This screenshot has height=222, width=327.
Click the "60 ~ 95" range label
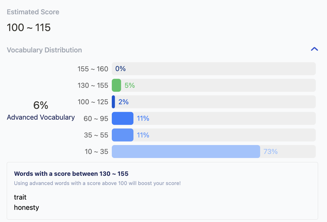(96, 118)
